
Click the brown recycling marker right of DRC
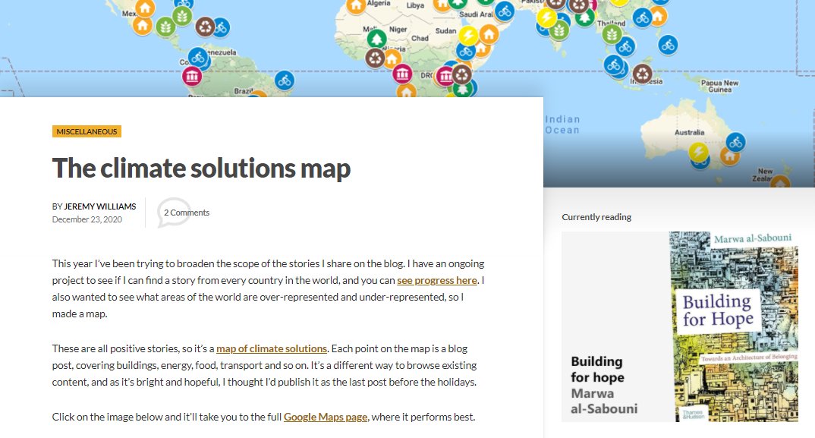[461, 74]
